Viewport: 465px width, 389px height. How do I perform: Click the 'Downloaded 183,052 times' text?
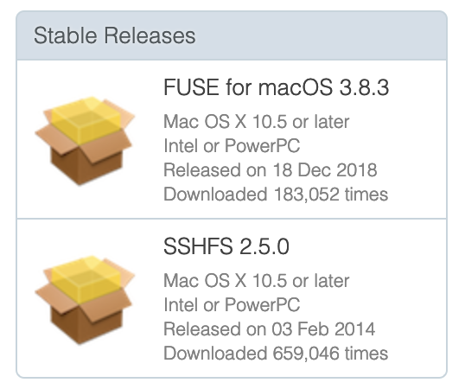pyautogui.click(x=276, y=194)
